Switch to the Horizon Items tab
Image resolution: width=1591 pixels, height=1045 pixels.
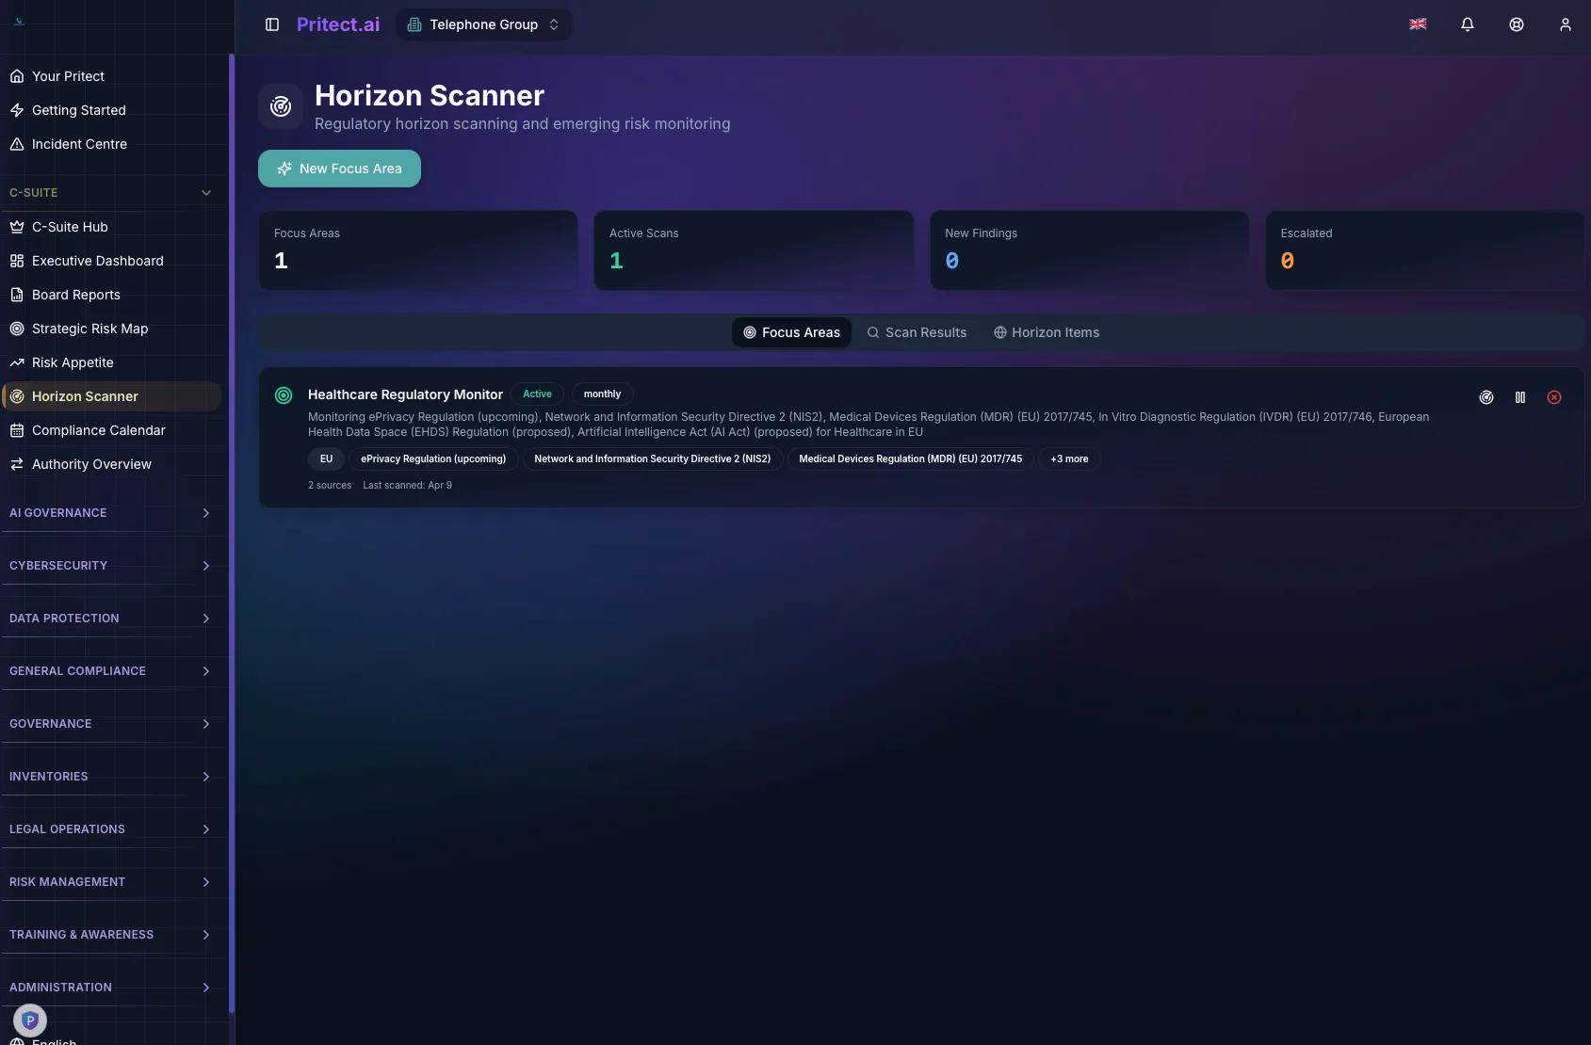pyautogui.click(x=1047, y=332)
